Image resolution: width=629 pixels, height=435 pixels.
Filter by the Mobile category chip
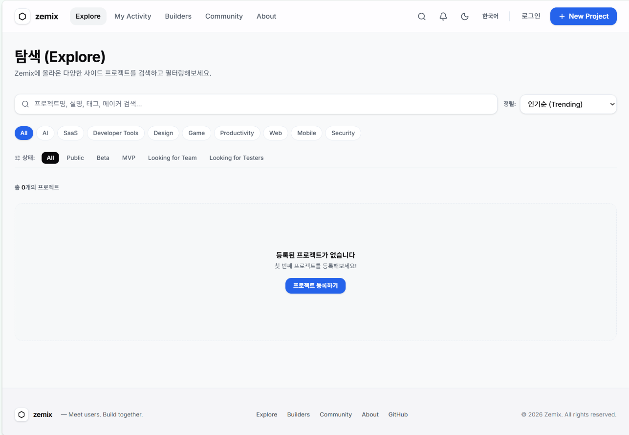[x=306, y=133]
